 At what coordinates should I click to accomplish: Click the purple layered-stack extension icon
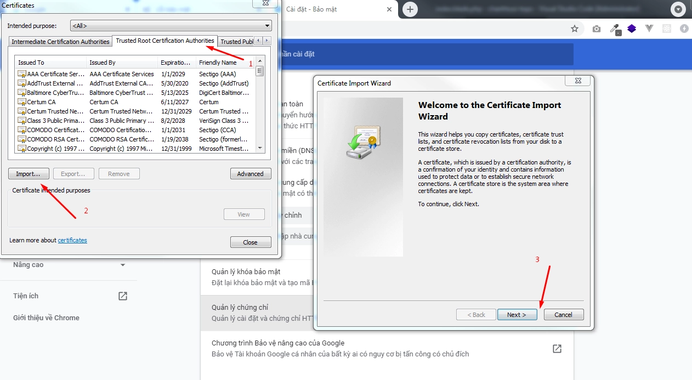(x=632, y=29)
